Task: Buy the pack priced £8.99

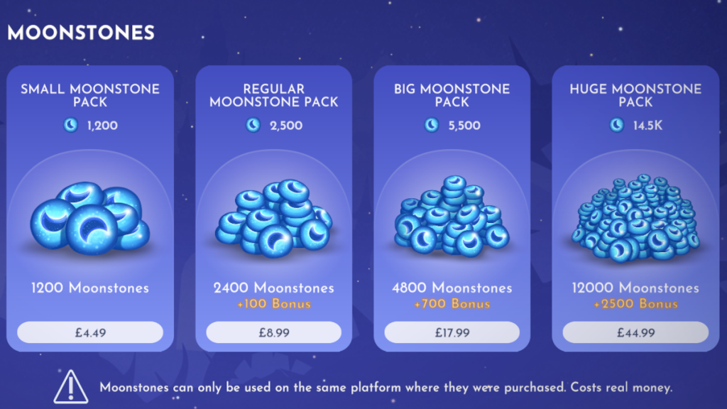Action: [273, 332]
